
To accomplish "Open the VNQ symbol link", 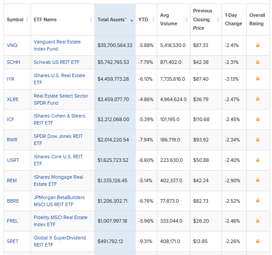I will 12,45.
